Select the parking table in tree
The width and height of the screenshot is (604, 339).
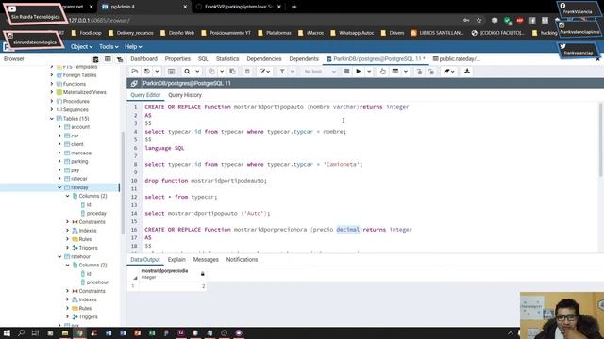click(79, 161)
